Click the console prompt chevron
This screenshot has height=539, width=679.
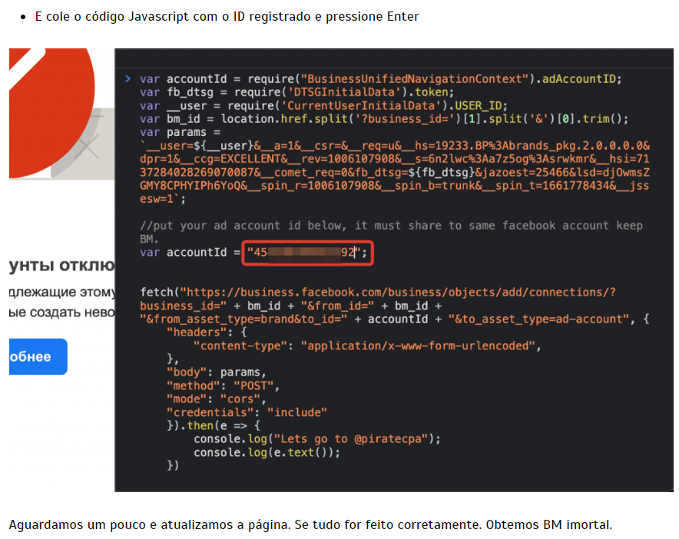pyautogui.click(x=128, y=79)
